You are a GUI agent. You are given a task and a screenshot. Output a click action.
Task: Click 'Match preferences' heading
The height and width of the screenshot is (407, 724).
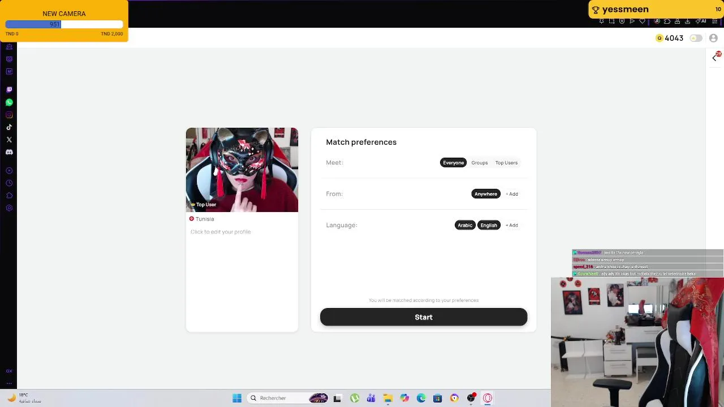[361, 142]
